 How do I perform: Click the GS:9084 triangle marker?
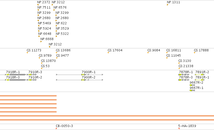tap(148, 53)
